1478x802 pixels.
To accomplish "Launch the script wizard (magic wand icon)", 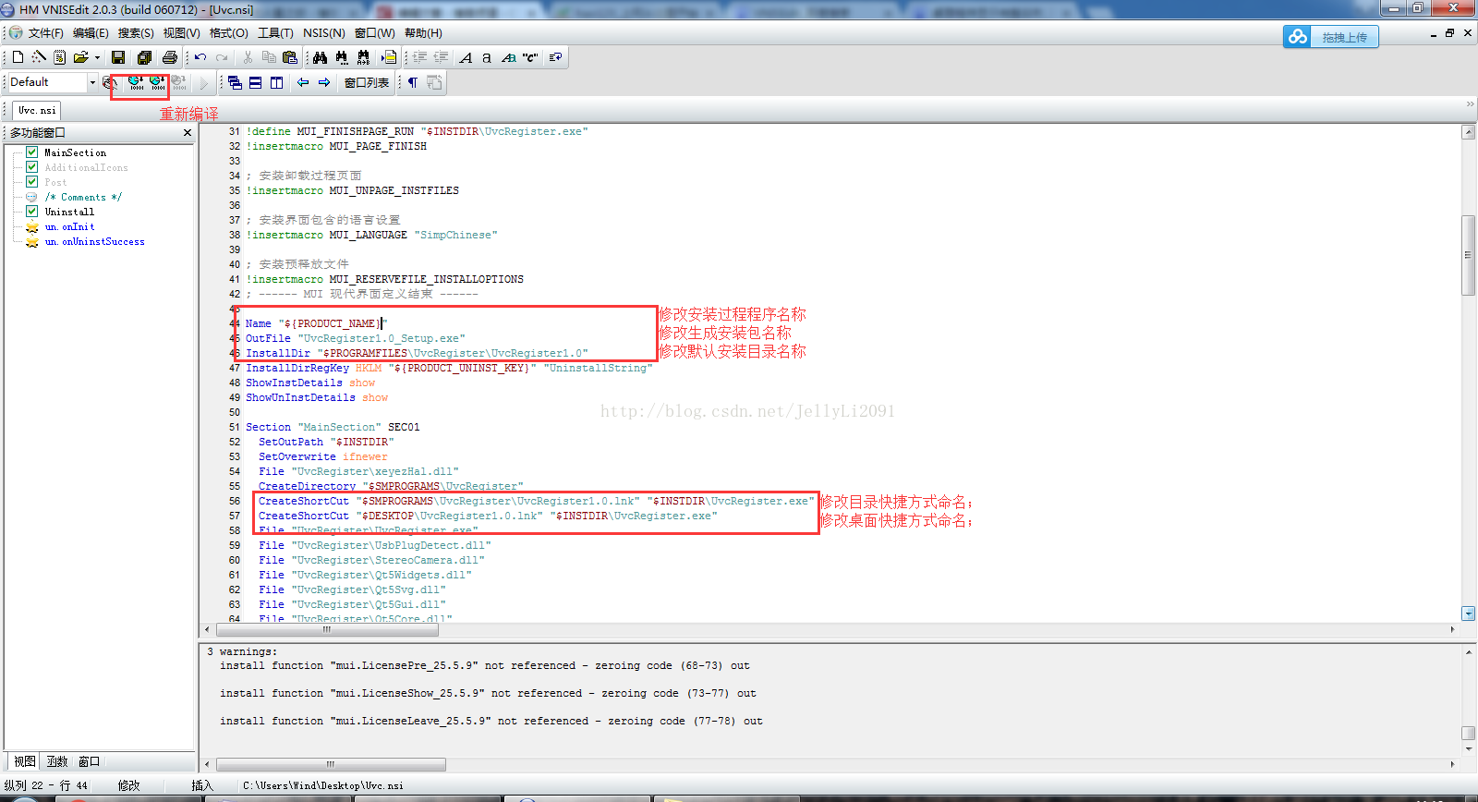I will pyautogui.click(x=38, y=57).
